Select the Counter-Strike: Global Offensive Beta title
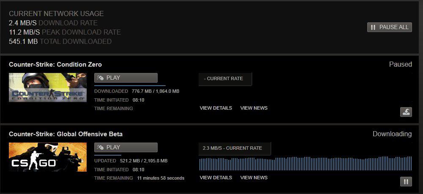The width and height of the screenshot is (423, 194). click(65, 134)
